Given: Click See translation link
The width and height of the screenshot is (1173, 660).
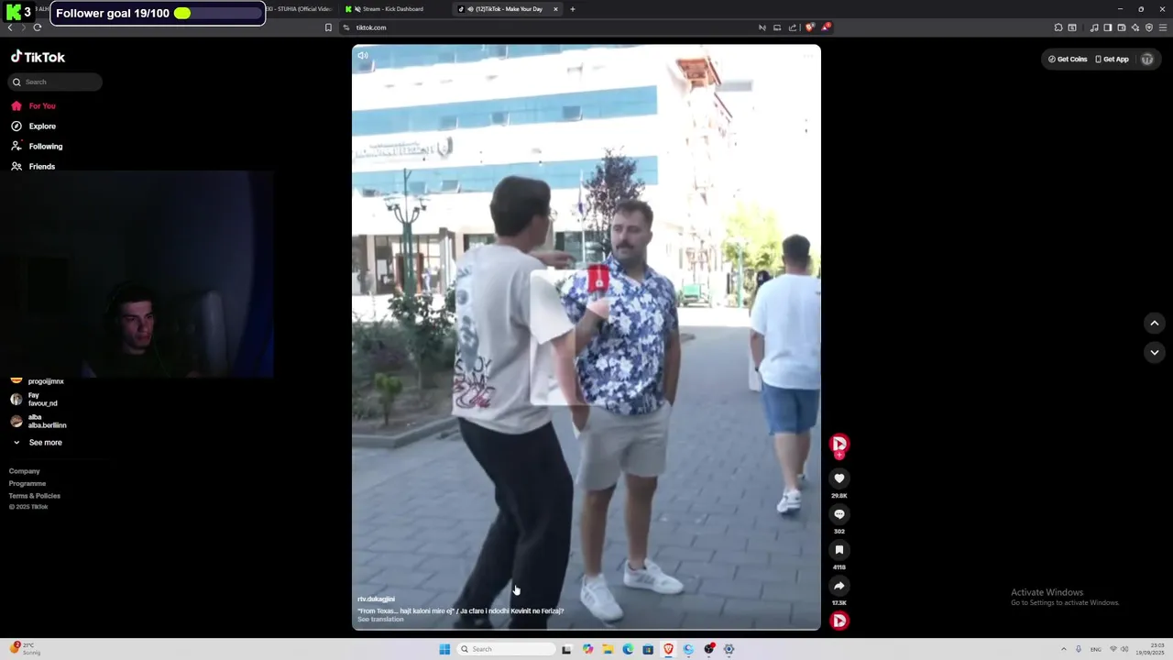Looking at the screenshot, I should (x=380, y=620).
